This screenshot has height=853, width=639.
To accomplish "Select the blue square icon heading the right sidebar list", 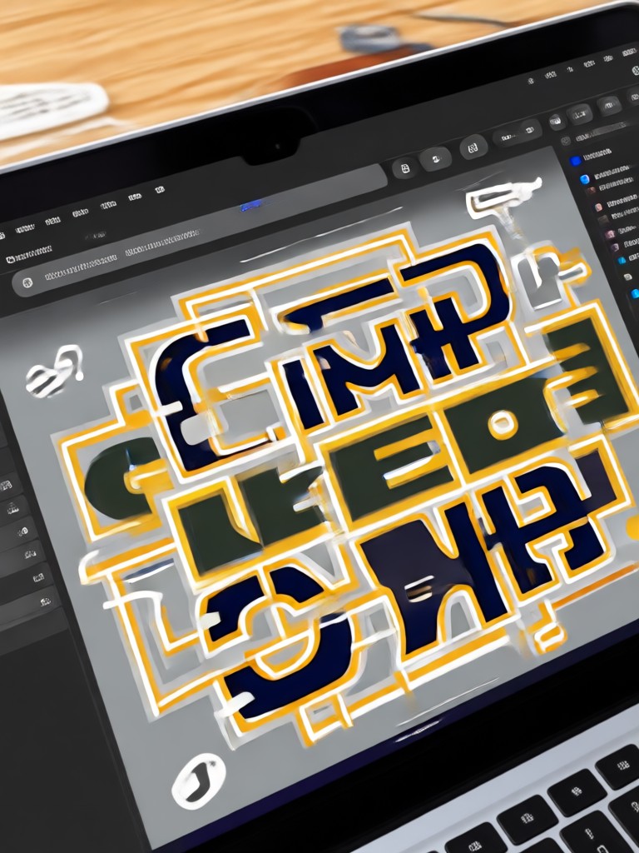I will coord(575,161).
